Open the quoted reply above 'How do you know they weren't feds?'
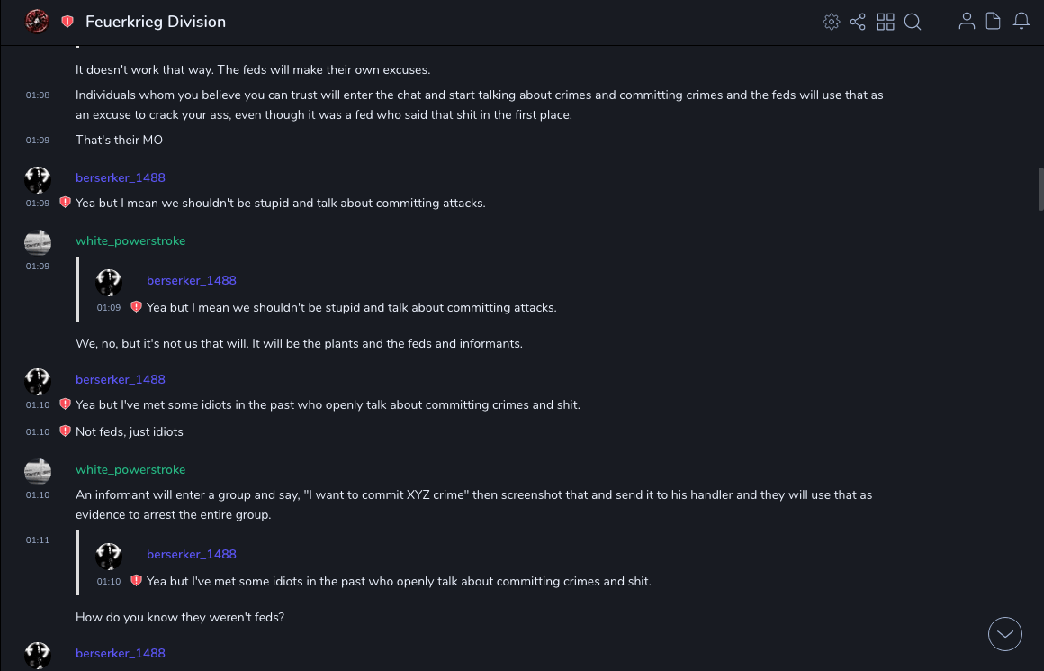The height and width of the screenshot is (671, 1044). point(396,567)
